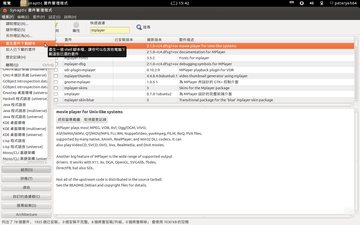Click the package list horizontal scrollbar

pos(204,105)
